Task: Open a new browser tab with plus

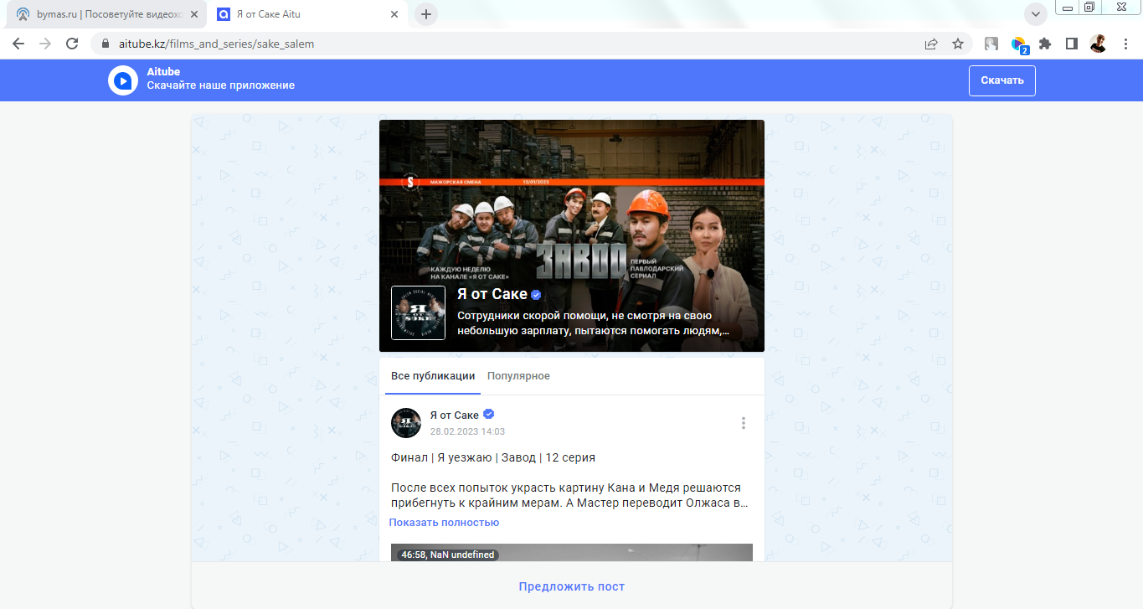Action: [x=426, y=14]
